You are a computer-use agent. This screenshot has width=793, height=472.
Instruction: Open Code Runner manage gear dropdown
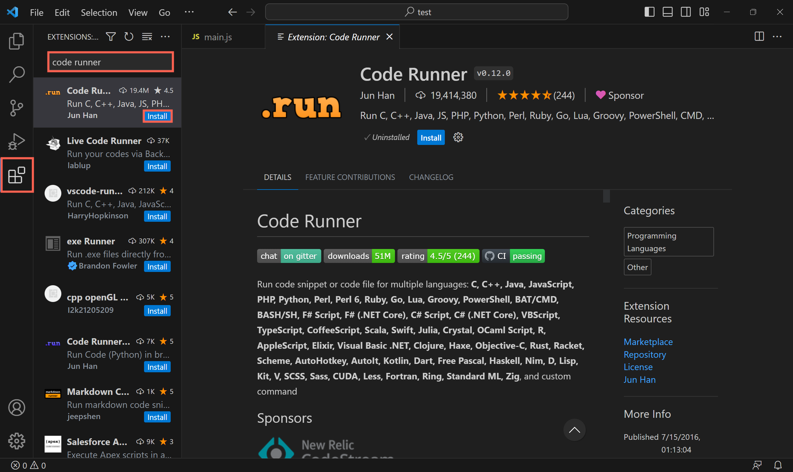tap(458, 138)
